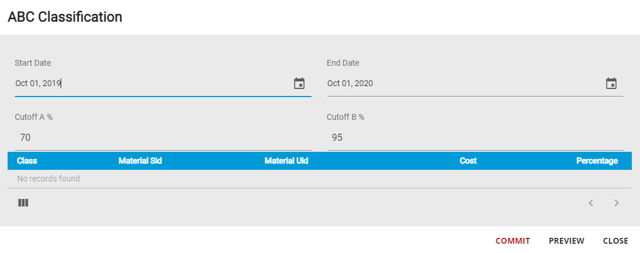Click the Start Date label
The height and width of the screenshot is (253, 640).
(33, 63)
